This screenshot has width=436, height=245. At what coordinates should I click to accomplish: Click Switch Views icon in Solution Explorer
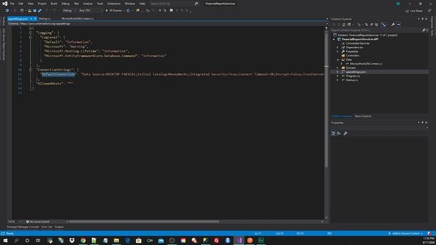(349, 24)
